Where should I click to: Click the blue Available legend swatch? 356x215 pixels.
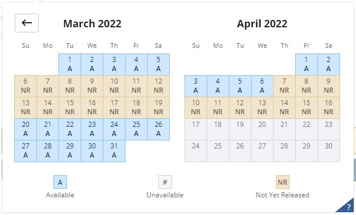[60, 182]
